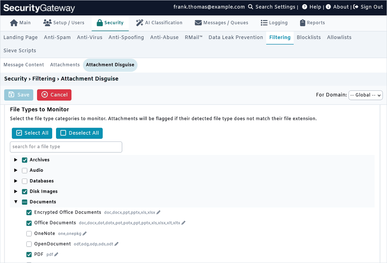Viewport: 387px width, 263px height.
Task: Check the OpenDocument checkbox
Action: pos(29,244)
